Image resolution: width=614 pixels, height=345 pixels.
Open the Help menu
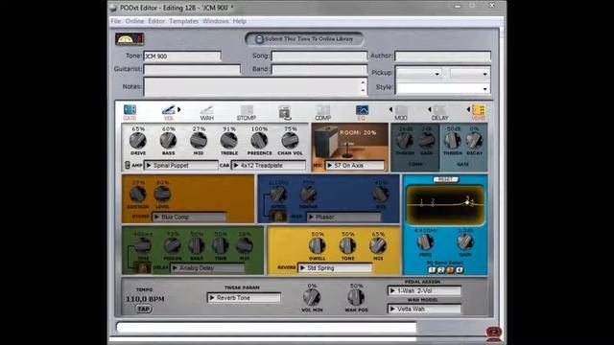(240, 21)
